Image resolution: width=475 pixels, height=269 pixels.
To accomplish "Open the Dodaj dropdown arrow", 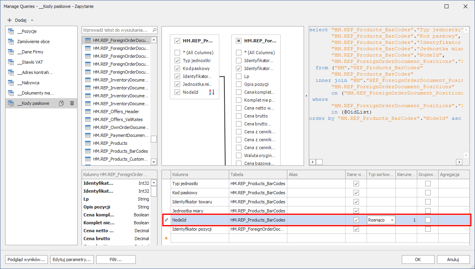I will [32, 20].
